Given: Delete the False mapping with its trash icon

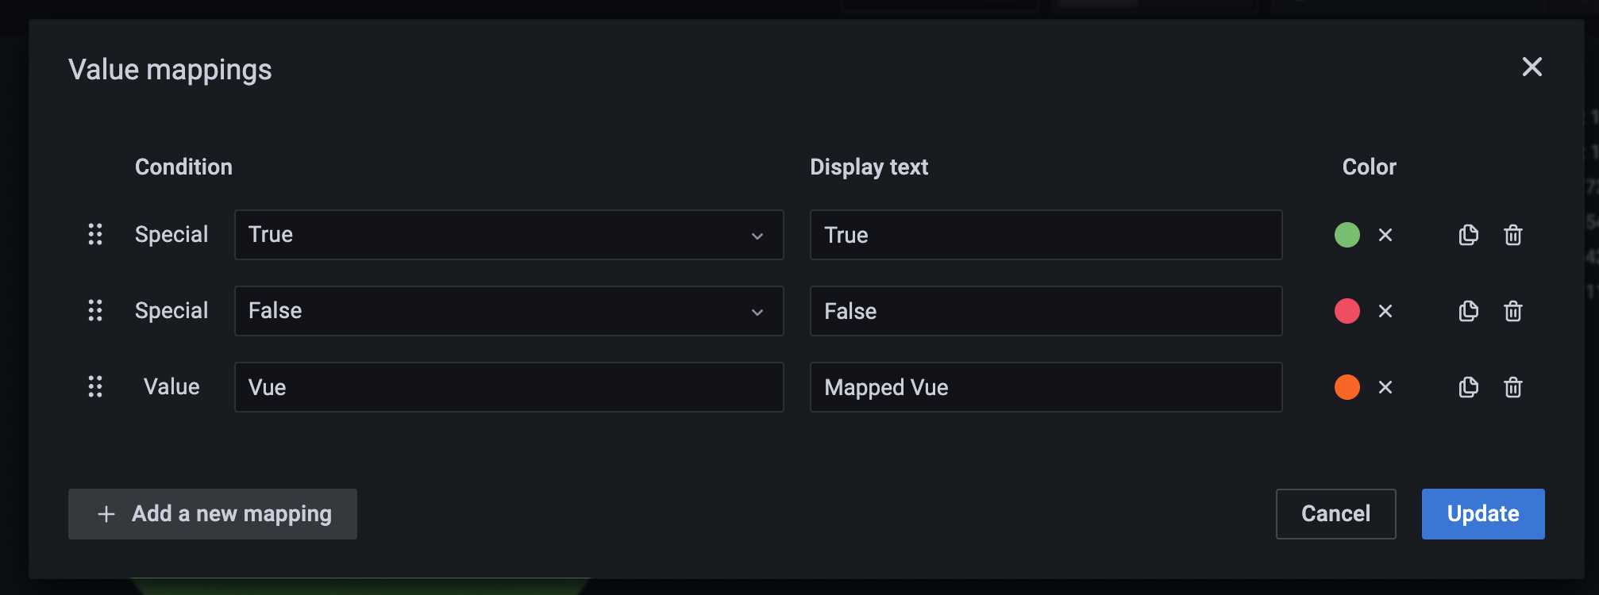Looking at the screenshot, I should point(1513,311).
